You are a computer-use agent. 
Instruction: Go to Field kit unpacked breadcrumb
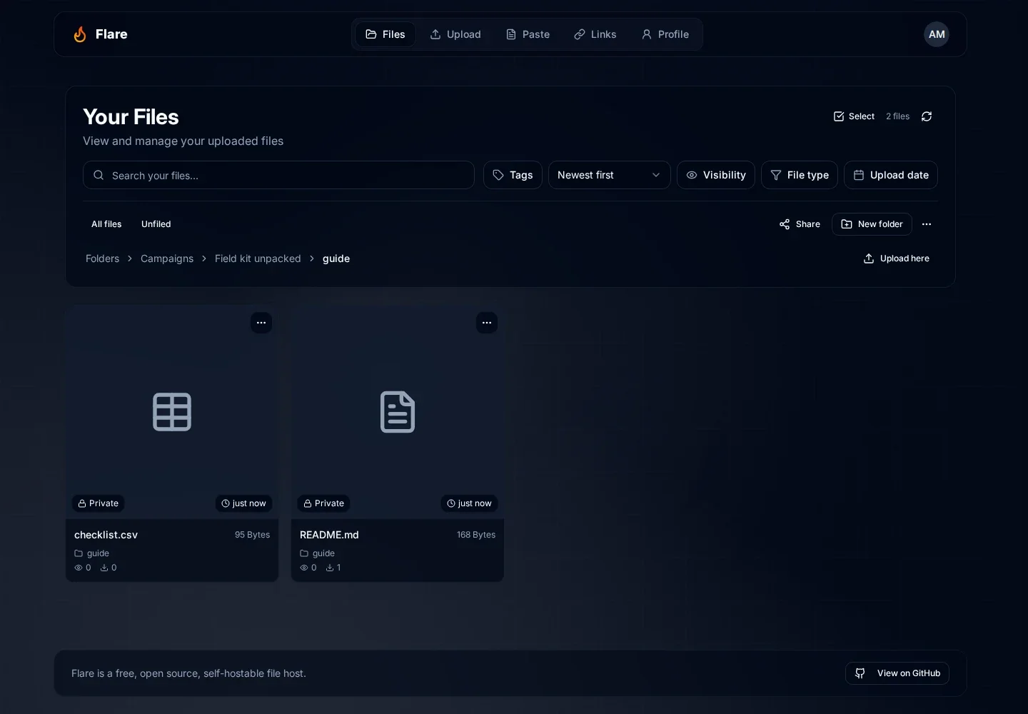258,258
